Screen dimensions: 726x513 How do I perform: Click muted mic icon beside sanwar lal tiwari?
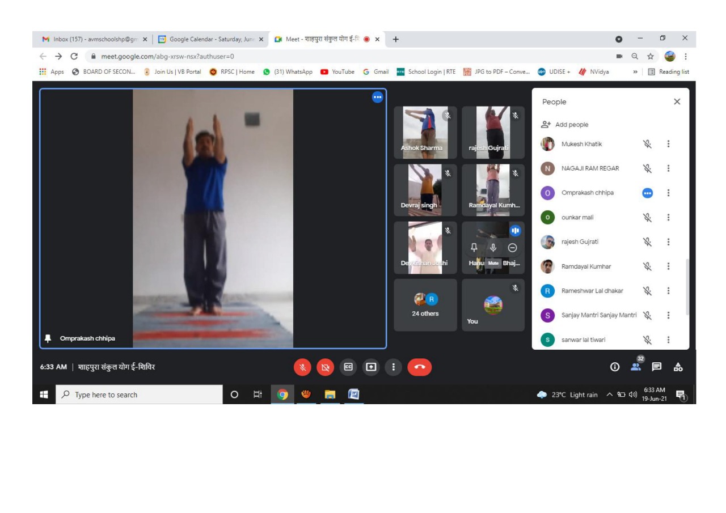(x=647, y=340)
